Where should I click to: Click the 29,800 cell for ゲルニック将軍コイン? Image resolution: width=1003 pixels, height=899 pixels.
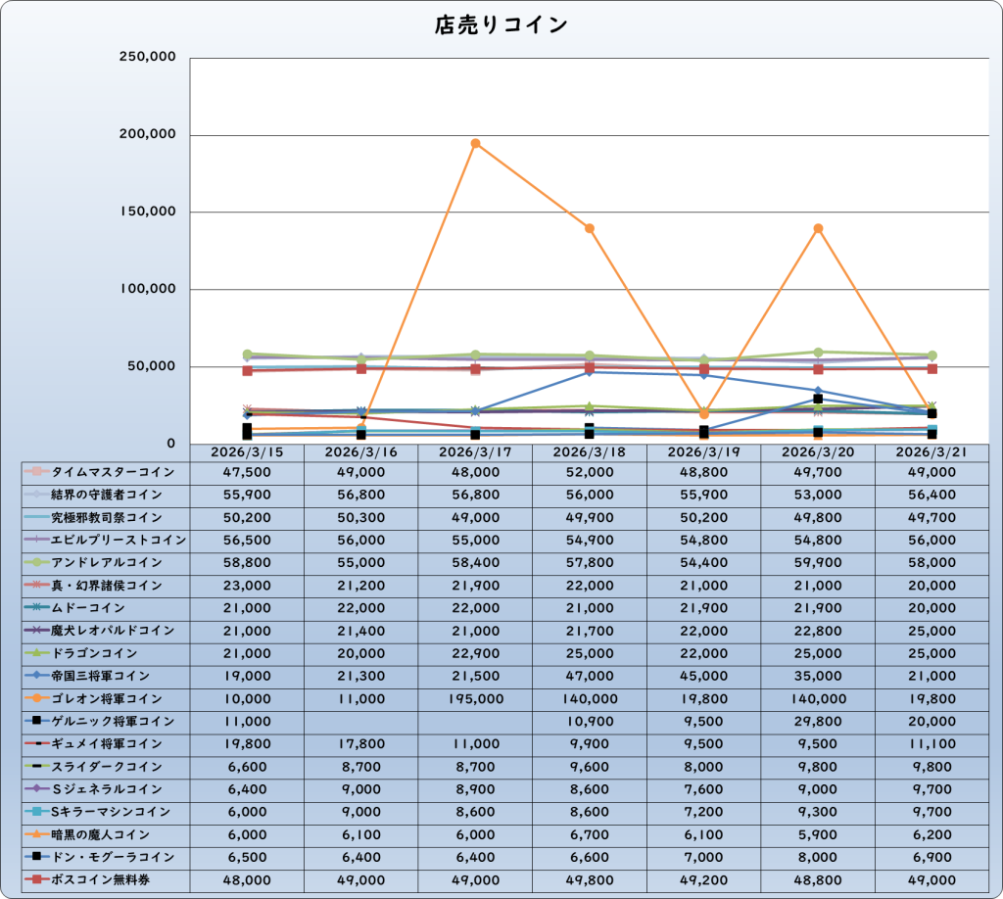[x=818, y=722]
